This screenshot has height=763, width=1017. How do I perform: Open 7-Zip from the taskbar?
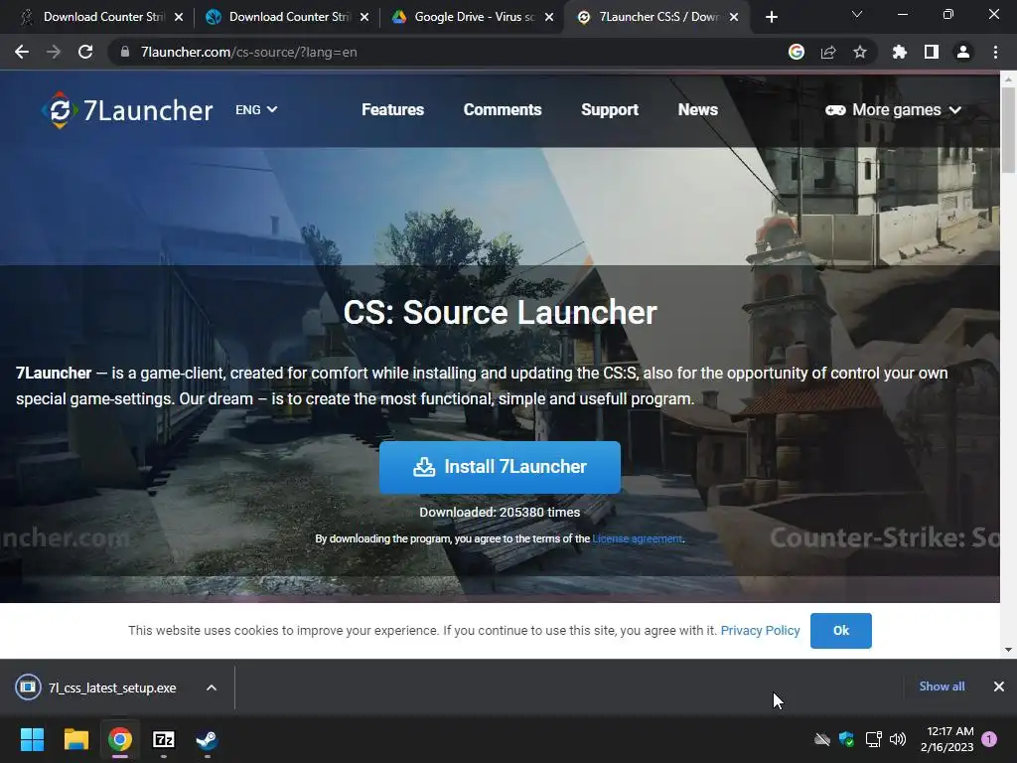164,739
